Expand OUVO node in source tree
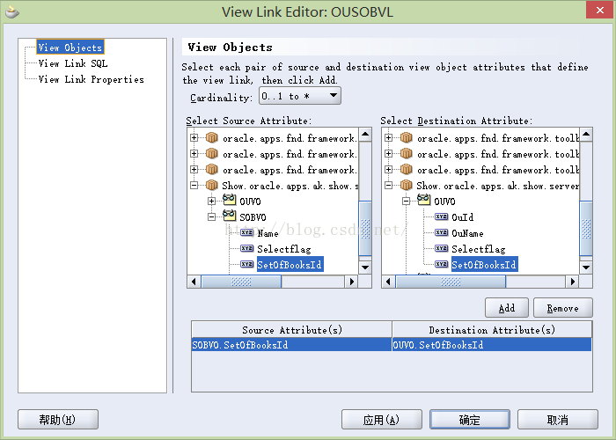Screen dimensions: 616x440 tap(211, 202)
